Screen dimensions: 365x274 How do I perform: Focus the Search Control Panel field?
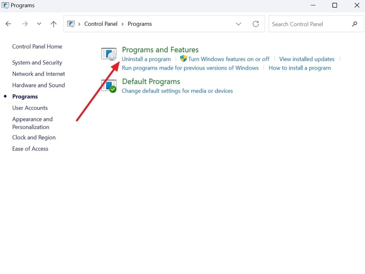316,24
